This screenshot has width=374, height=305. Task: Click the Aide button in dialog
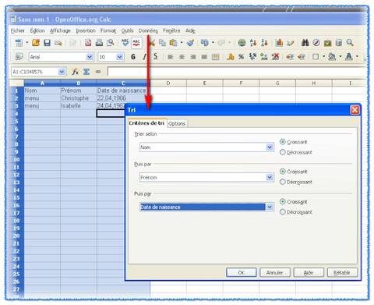point(309,272)
